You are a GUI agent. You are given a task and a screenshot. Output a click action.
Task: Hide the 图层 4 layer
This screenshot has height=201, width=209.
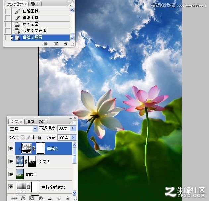click(x=11, y=174)
